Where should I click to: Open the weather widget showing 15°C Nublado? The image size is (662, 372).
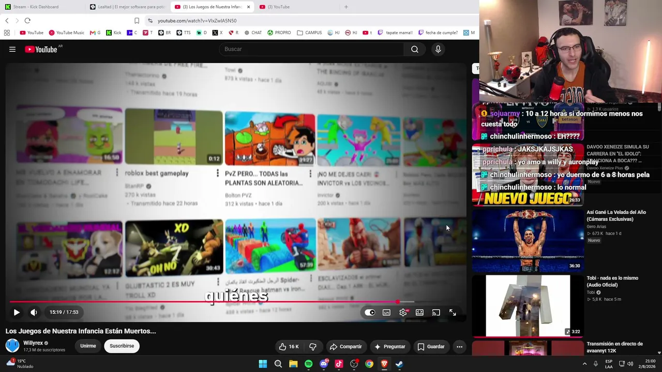[20, 364]
